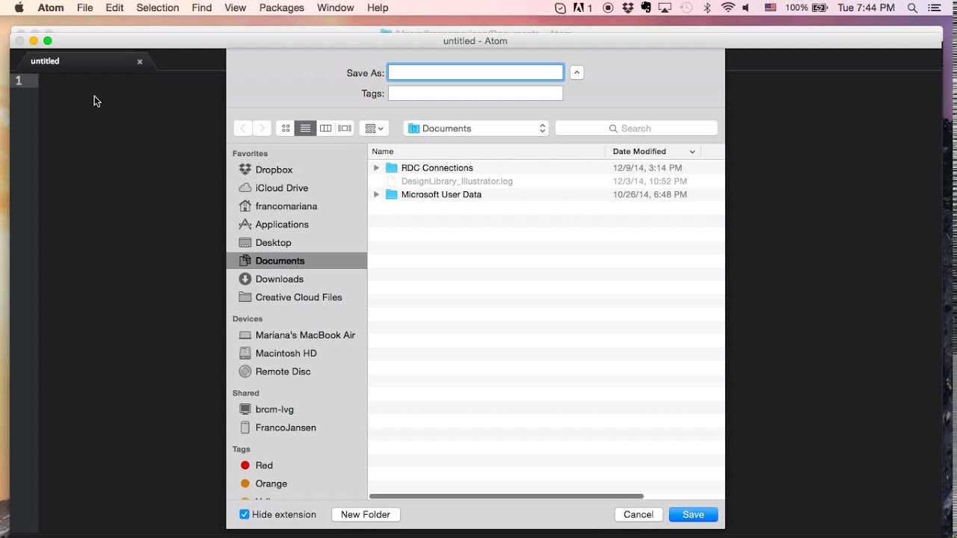
Task: Expand RDC Connections folder
Action: pos(377,168)
